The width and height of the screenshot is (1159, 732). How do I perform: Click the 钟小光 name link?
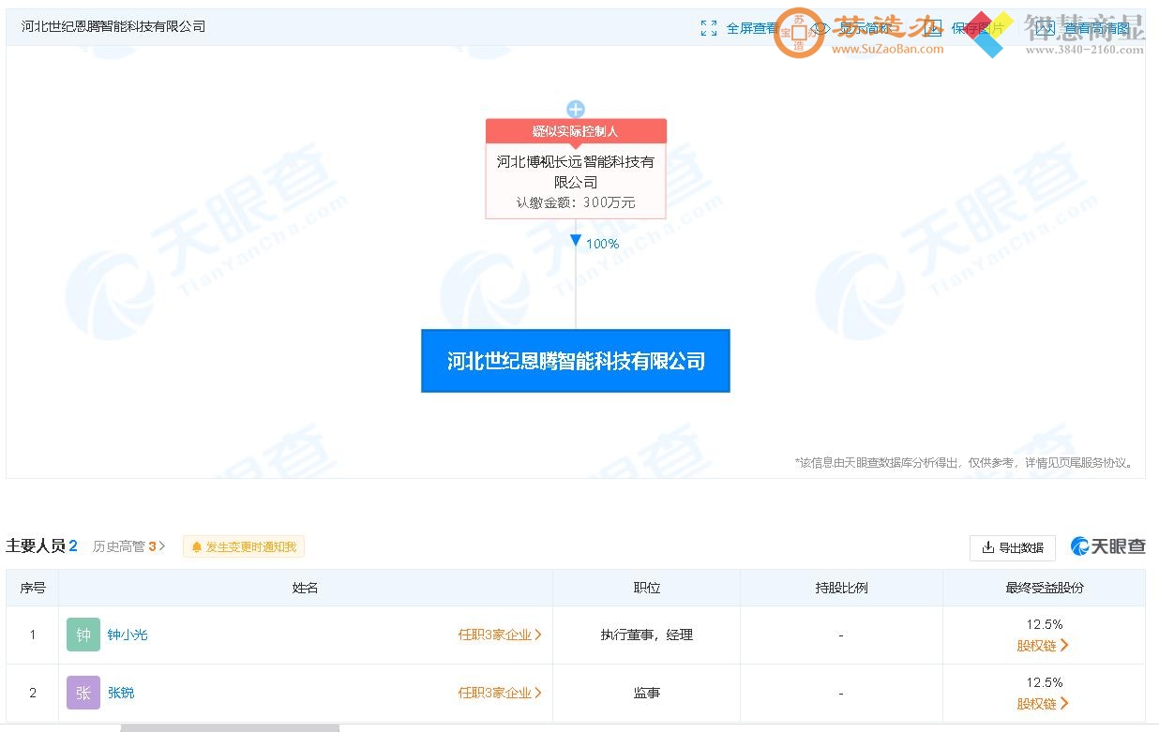[128, 635]
